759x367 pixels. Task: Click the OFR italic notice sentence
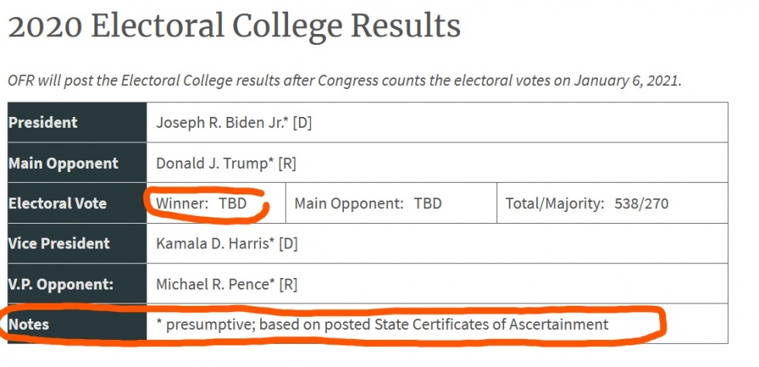344,81
